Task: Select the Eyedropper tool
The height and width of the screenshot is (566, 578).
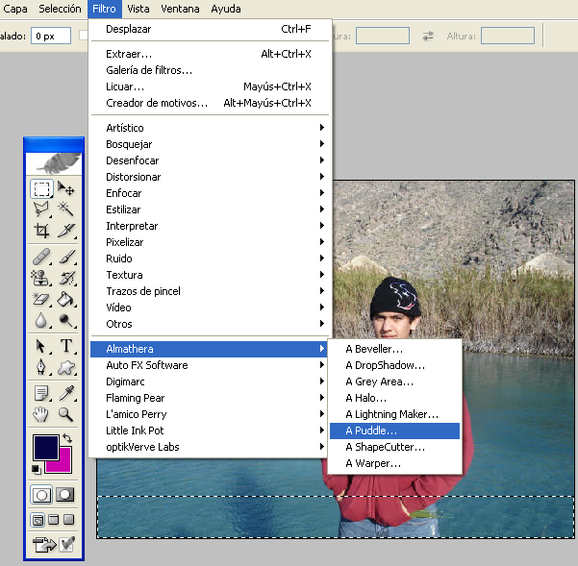Action: tap(66, 392)
